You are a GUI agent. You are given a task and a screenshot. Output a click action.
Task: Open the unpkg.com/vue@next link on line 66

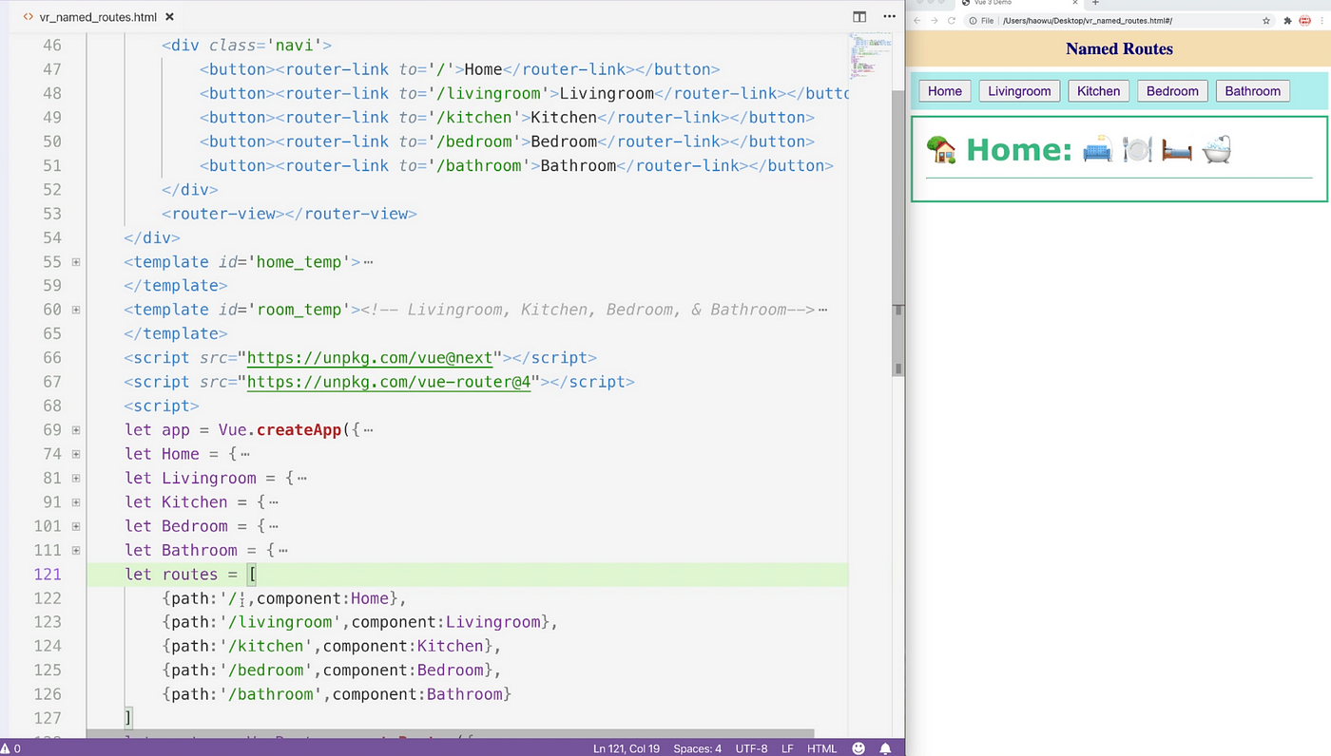(370, 358)
